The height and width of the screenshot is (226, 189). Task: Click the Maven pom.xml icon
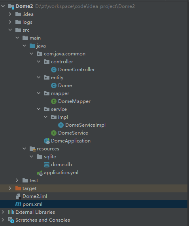18,204
